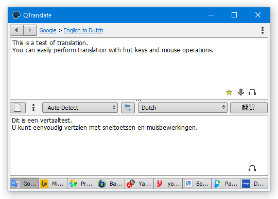The image size is (278, 199).
Task: Swap source and target languages
Action: [128, 108]
